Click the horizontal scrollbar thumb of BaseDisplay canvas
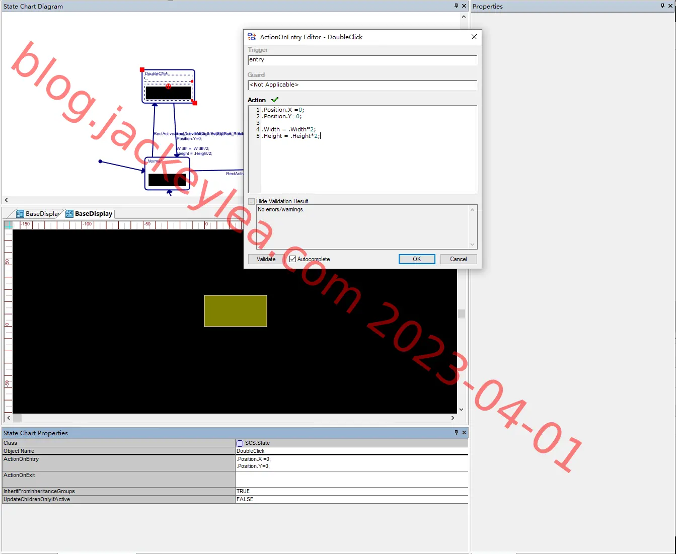 pyautogui.click(x=17, y=418)
